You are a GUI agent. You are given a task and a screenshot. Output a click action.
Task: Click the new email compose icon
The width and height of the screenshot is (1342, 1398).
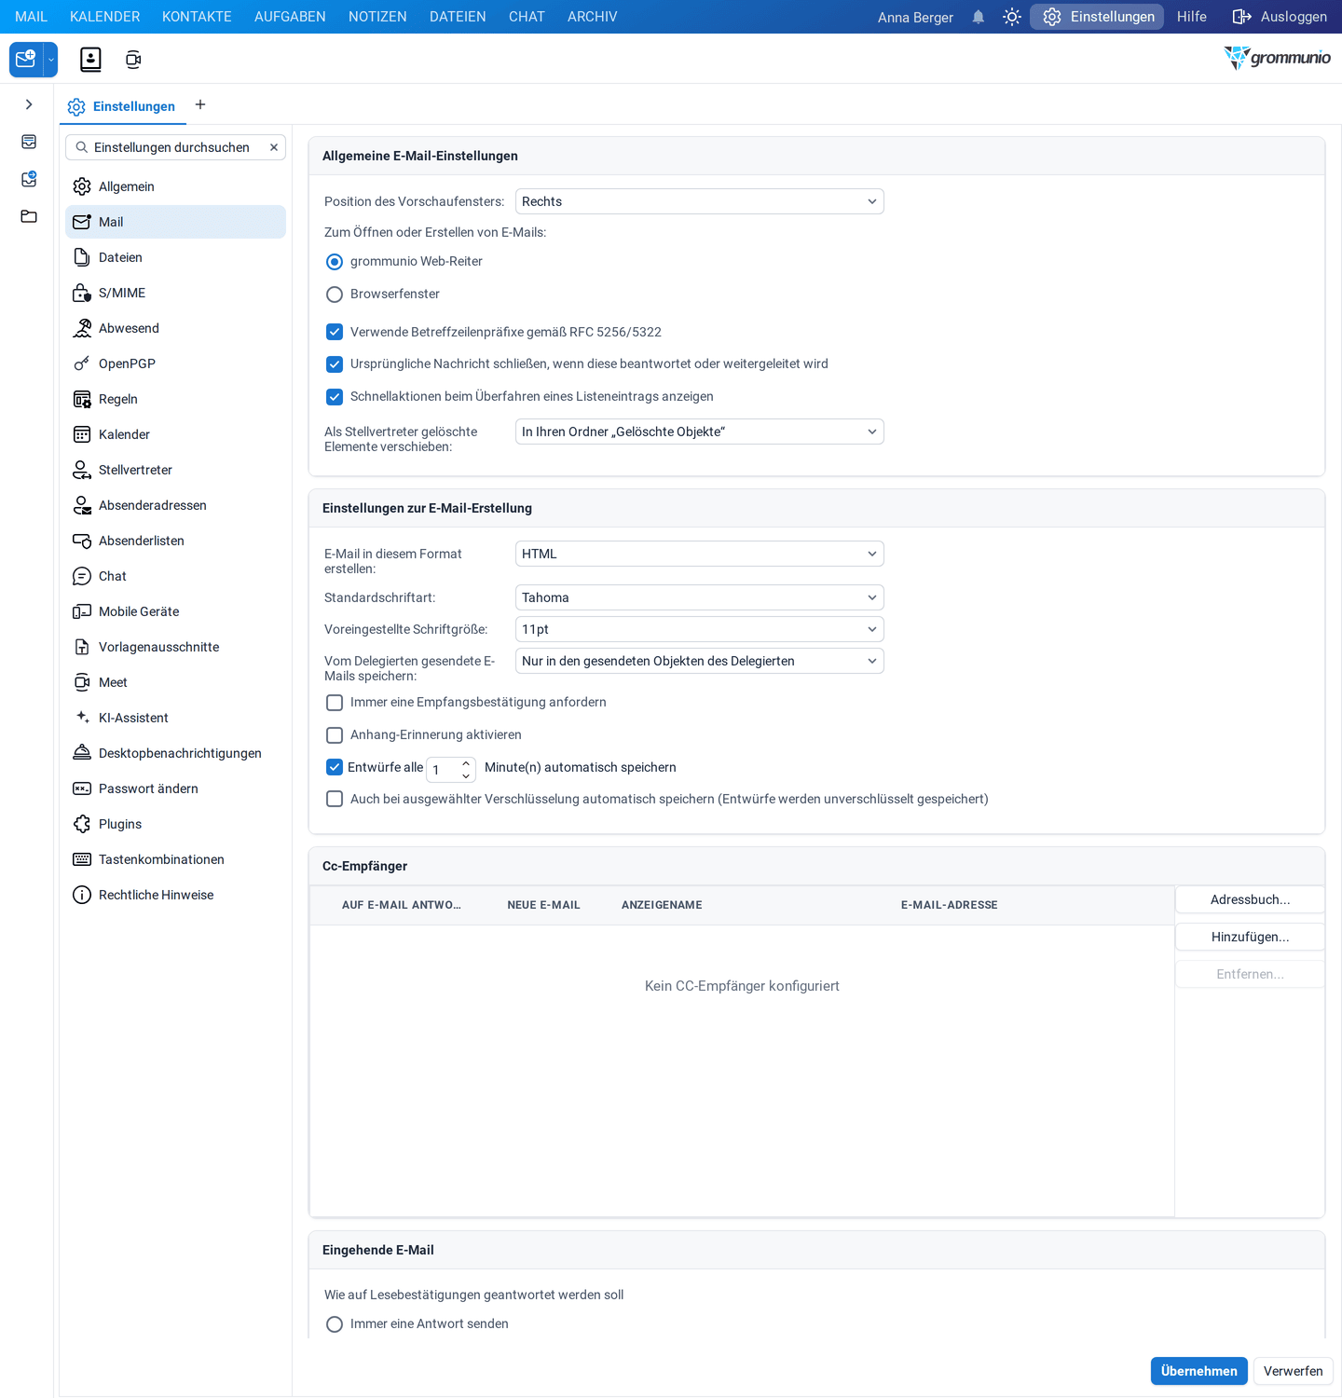[x=26, y=60]
